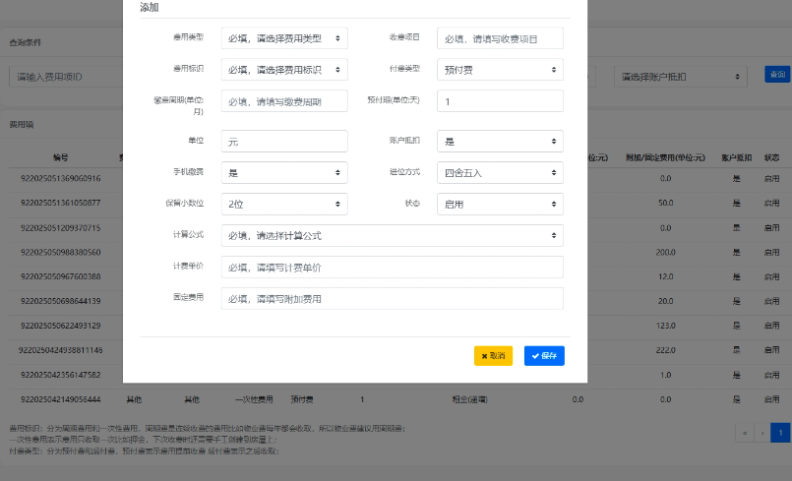This screenshot has height=481, width=792.
Task: Focus the 缴费周期 input field
Action: pos(284,101)
